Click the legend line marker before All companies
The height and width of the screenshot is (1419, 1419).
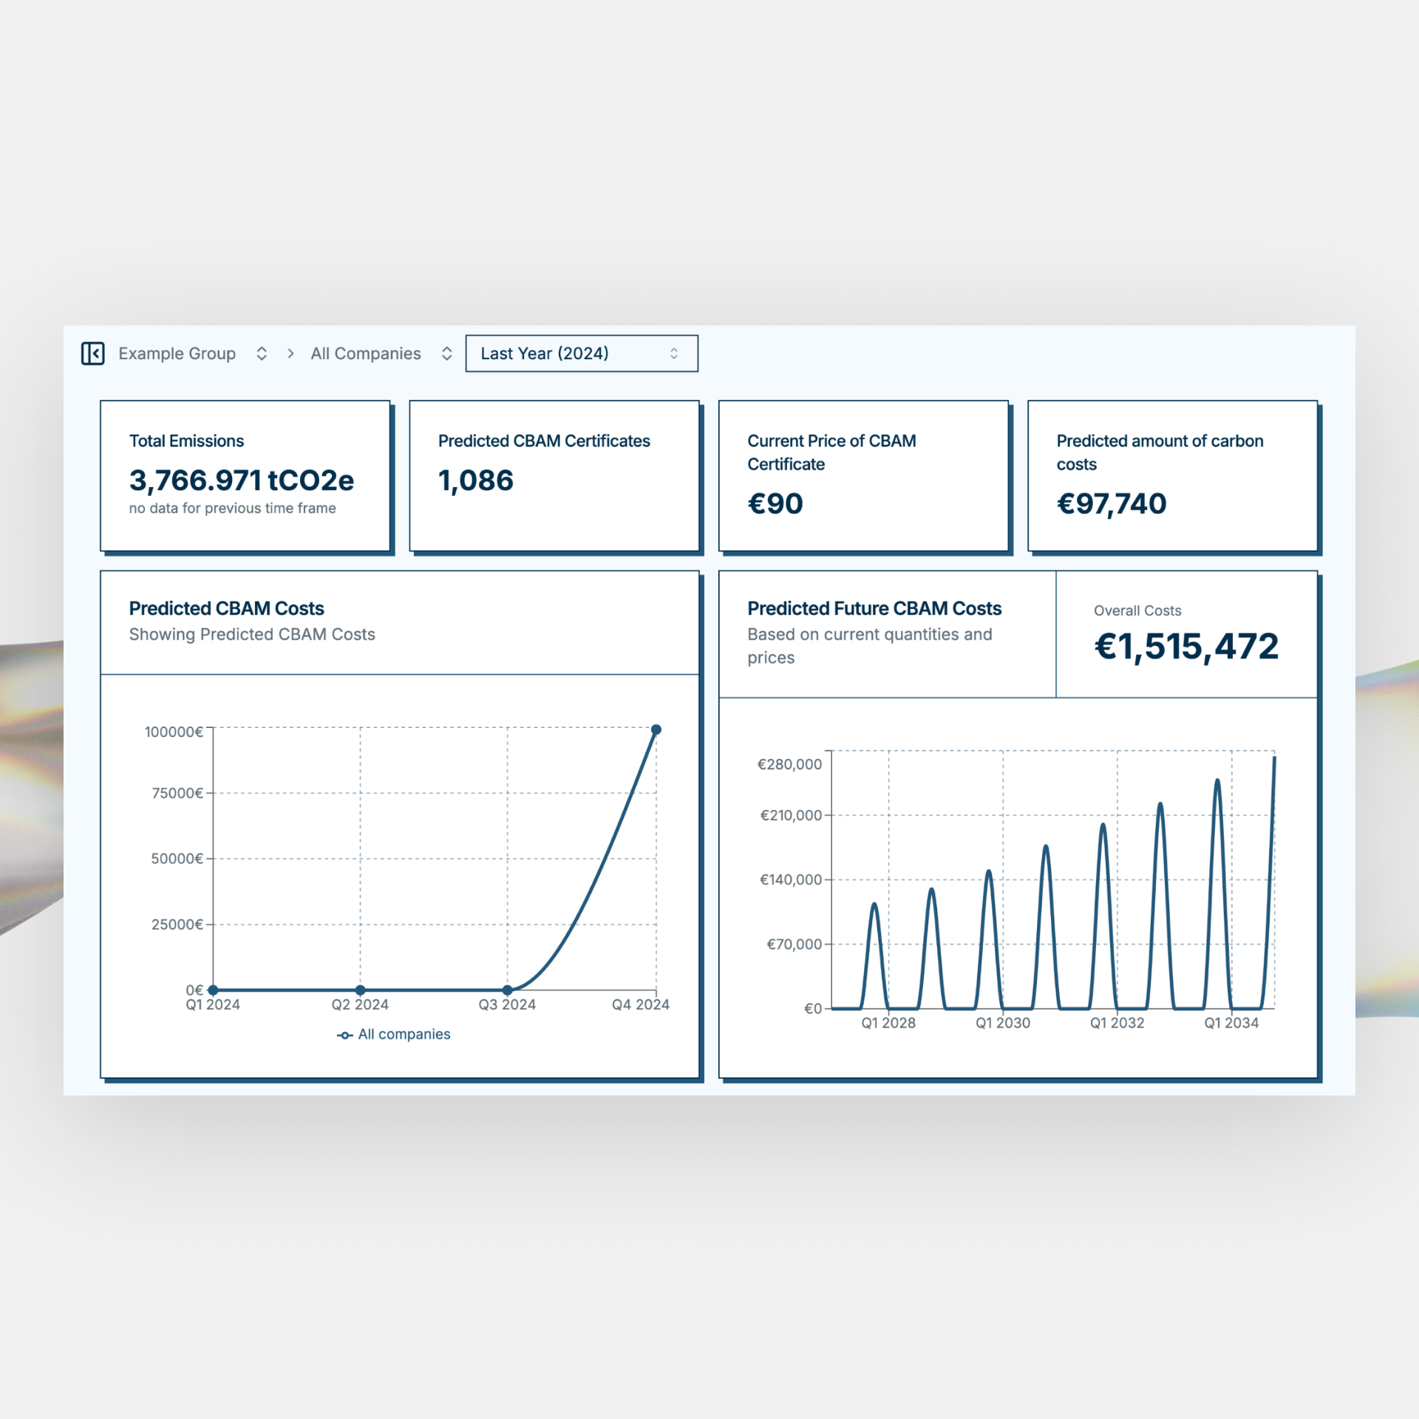tap(344, 1035)
